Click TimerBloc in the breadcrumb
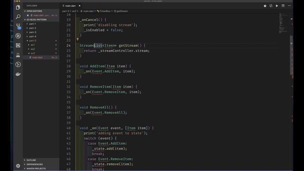Viewport: 304px width, 171px height. coord(105,11)
